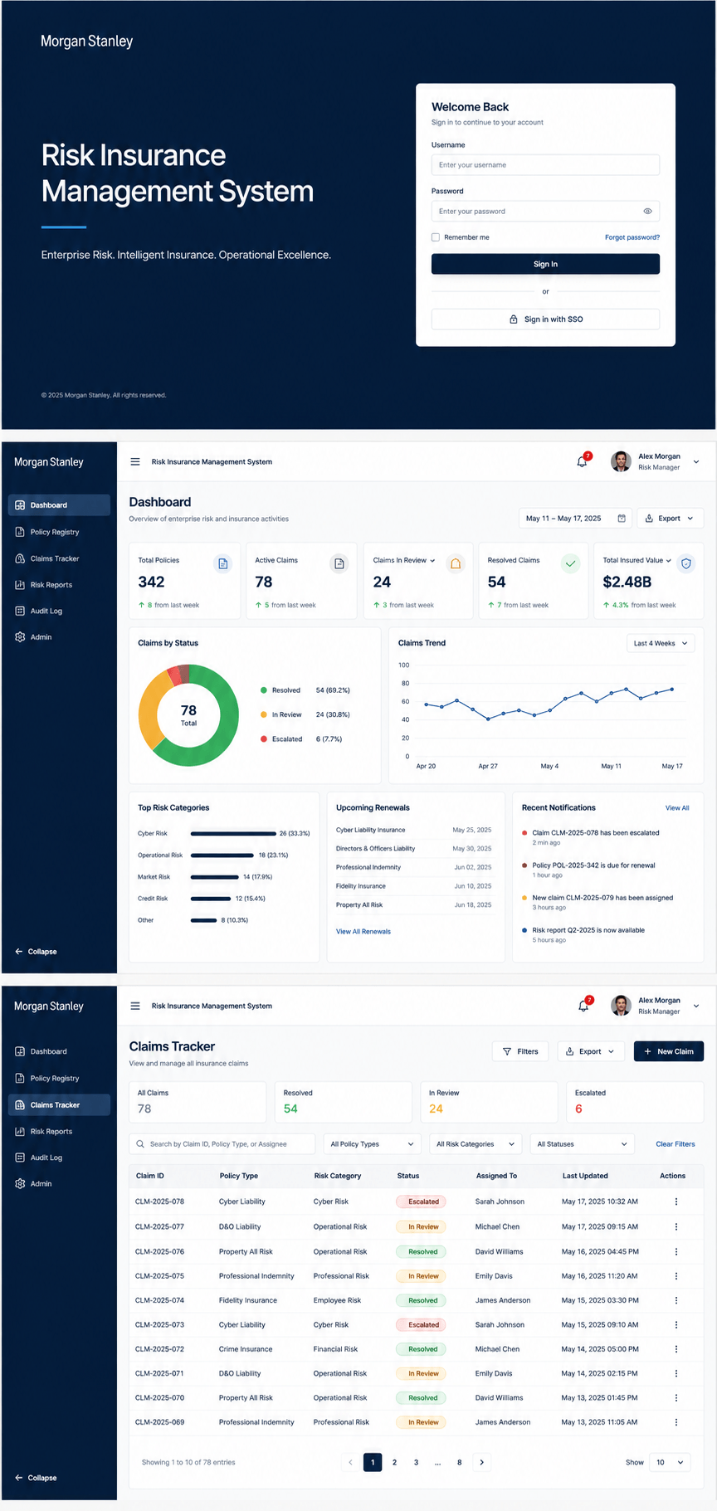Open notifications bell on the Dashboard screen
This screenshot has width=717, height=1511.
pos(583,461)
